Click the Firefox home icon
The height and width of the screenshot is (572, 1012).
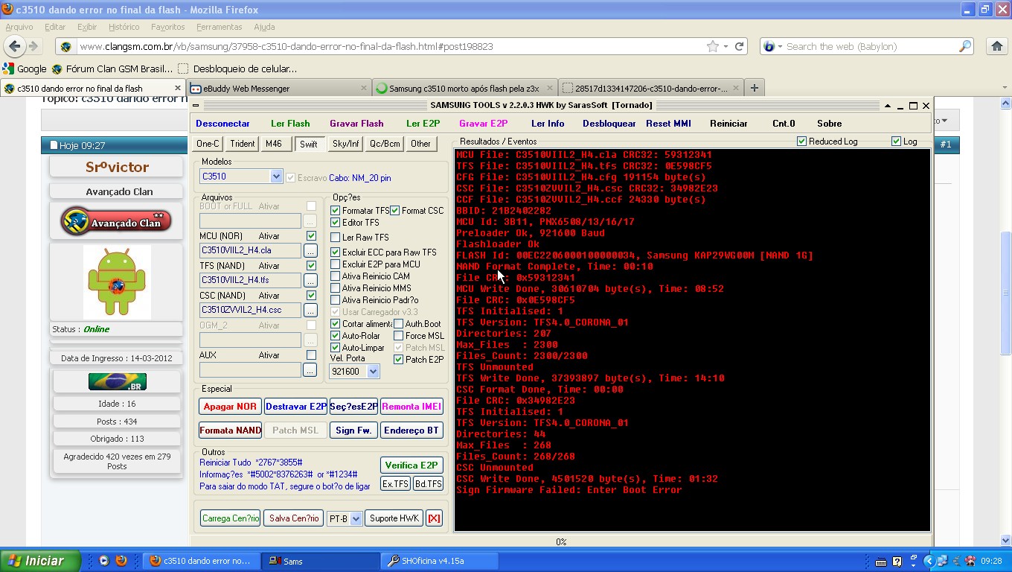(997, 46)
